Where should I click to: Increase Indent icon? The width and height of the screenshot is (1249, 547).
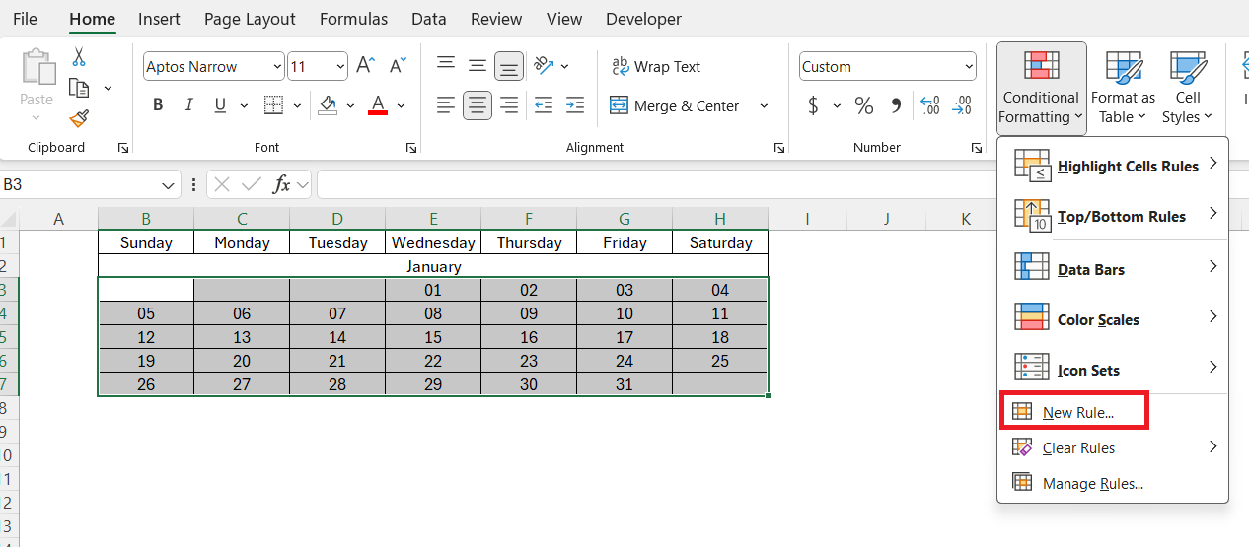(575, 105)
